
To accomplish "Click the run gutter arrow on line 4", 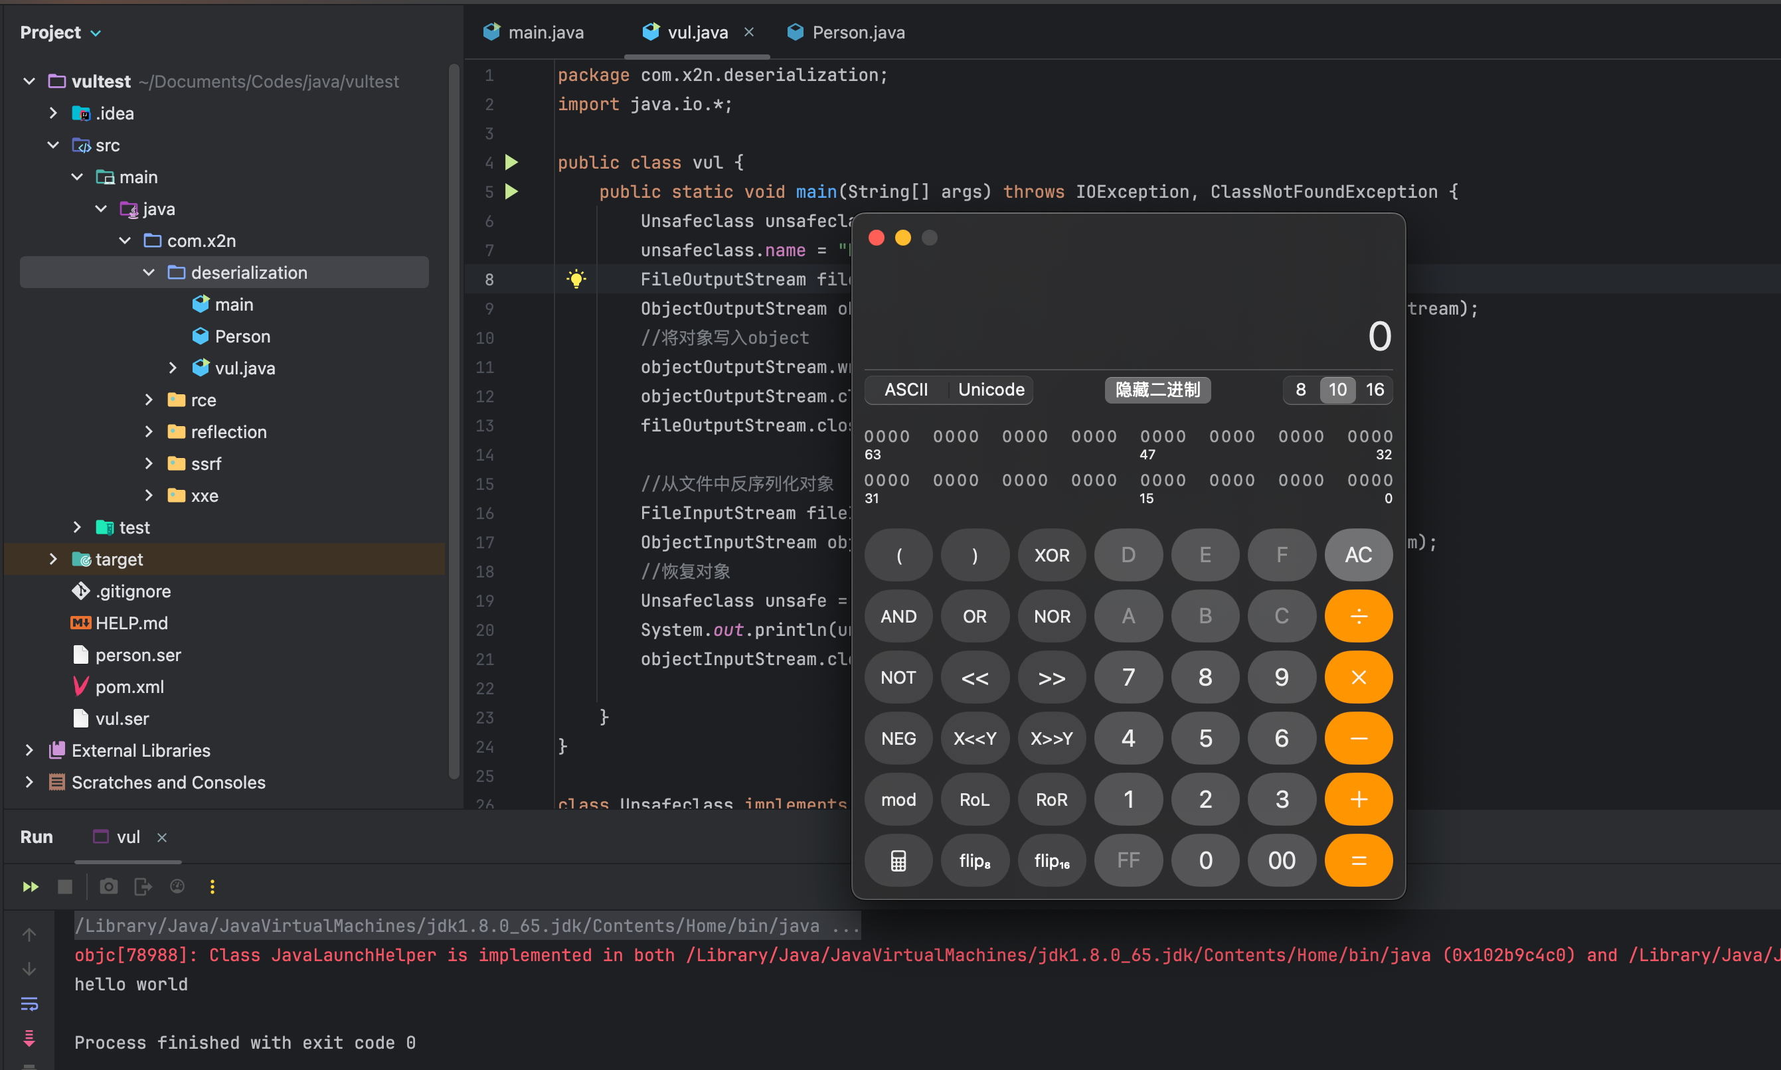I will [511, 162].
